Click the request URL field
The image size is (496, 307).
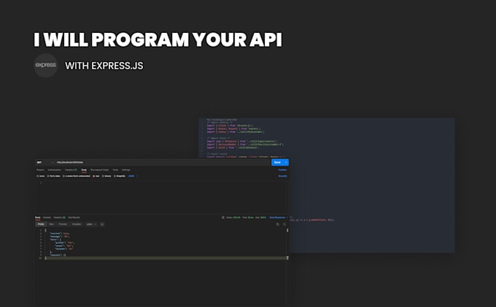[x=162, y=163]
